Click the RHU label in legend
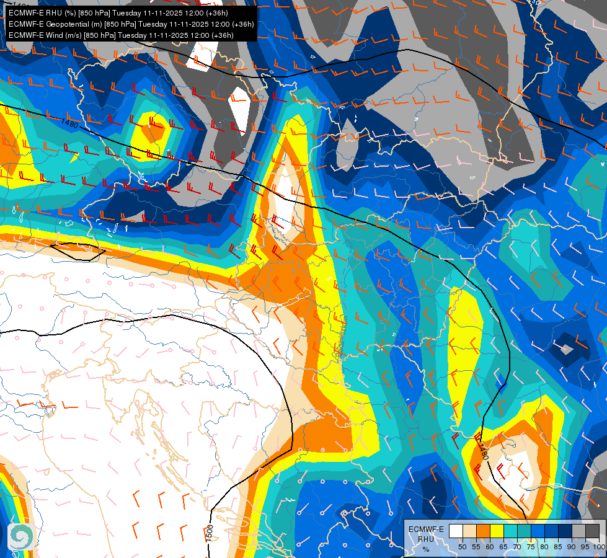The image size is (607, 558). click(x=426, y=539)
